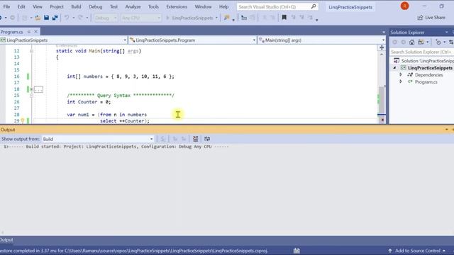Click the Open File folder icon
454x255 pixels.
click(x=38, y=18)
